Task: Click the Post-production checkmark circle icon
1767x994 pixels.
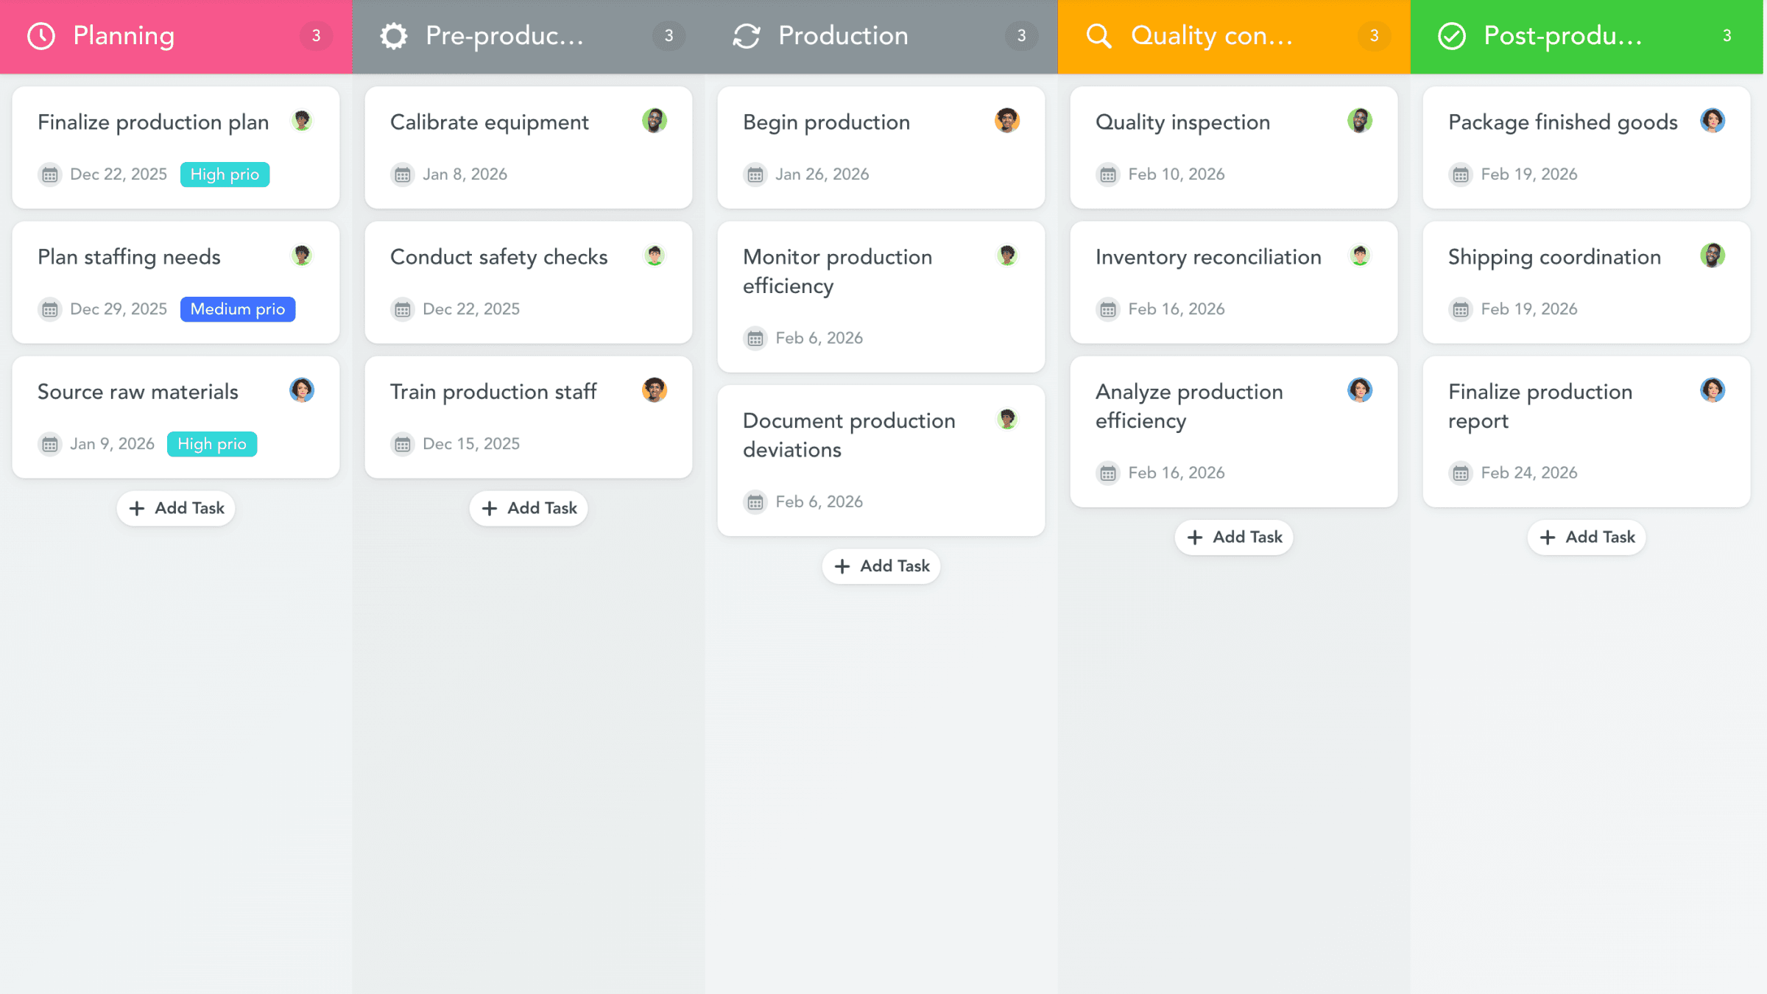Action: tap(1452, 36)
